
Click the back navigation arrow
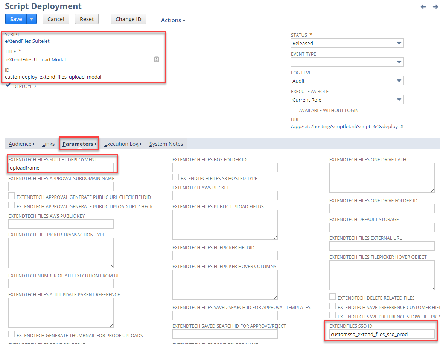pos(423,6)
